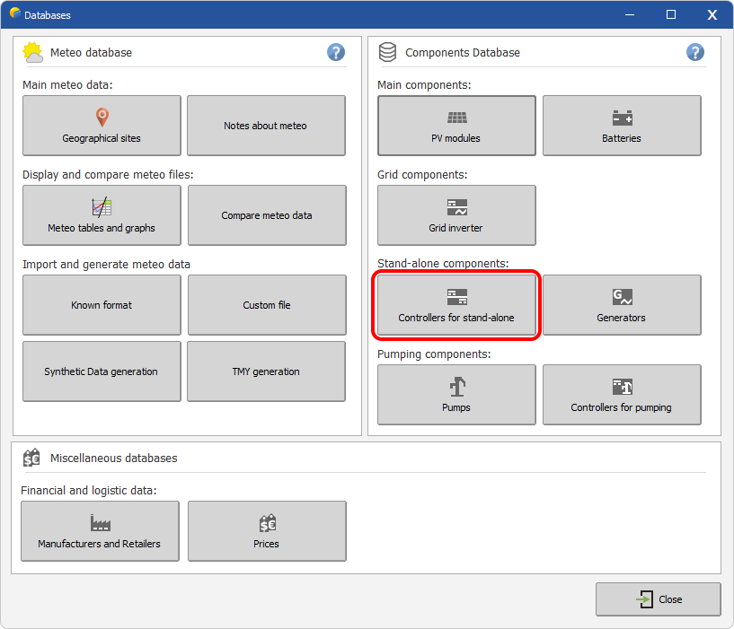Click the controller icon above Controllers for stand-alone
The width and height of the screenshot is (734, 629).
(457, 297)
